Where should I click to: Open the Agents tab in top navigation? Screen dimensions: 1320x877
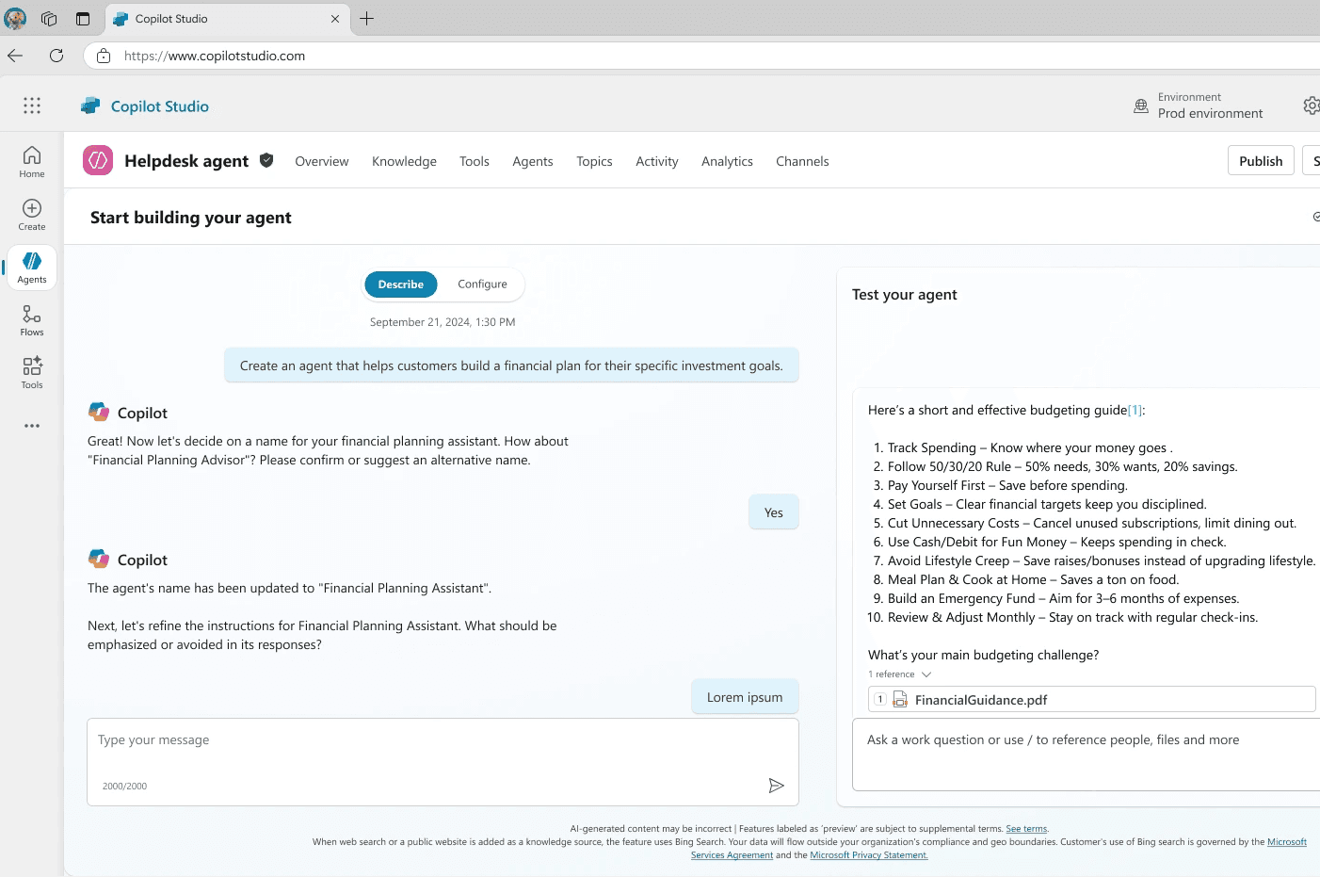coord(533,161)
